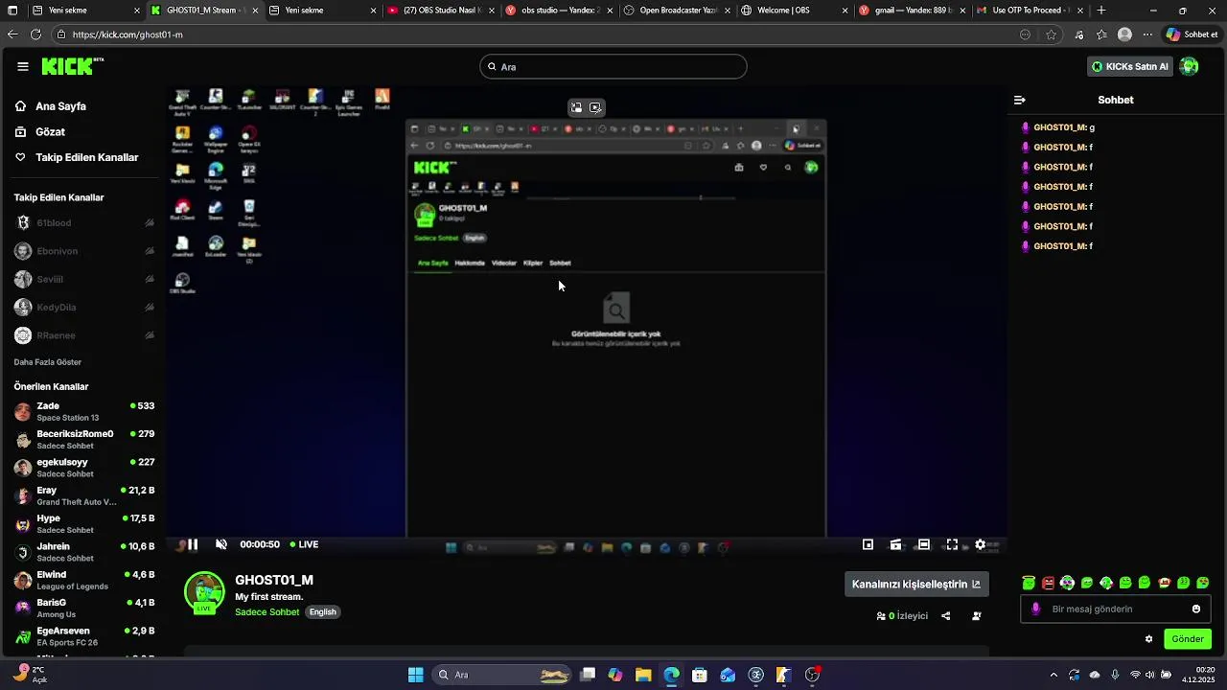Open Windows Start menu

pos(415,675)
